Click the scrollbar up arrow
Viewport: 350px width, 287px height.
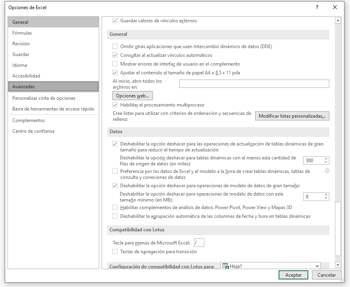coord(338,21)
